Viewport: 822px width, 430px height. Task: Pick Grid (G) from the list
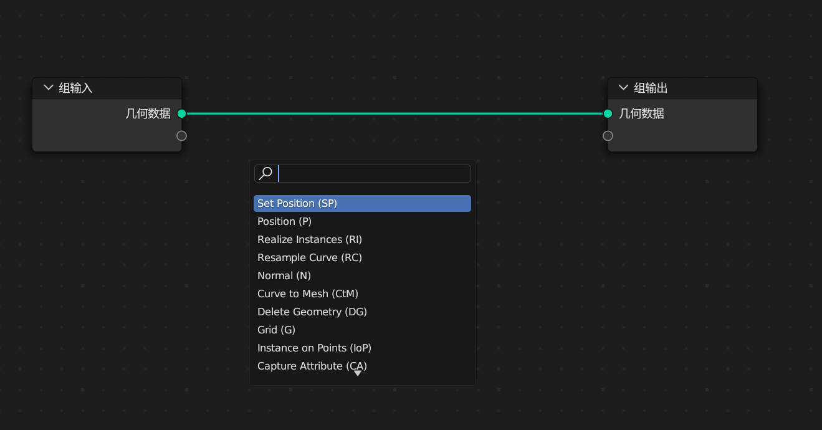[x=276, y=330]
